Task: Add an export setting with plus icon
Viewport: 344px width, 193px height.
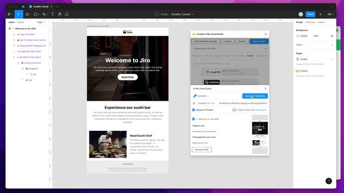Action: pyautogui.click(x=332, y=44)
